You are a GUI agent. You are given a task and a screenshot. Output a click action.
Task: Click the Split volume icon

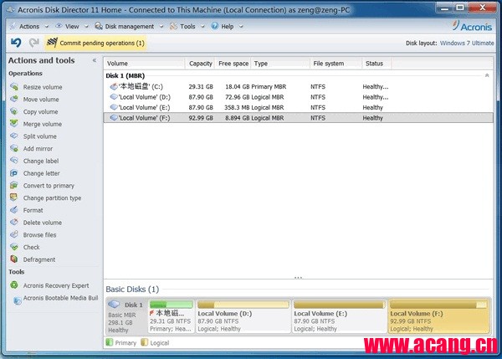pyautogui.click(x=14, y=136)
